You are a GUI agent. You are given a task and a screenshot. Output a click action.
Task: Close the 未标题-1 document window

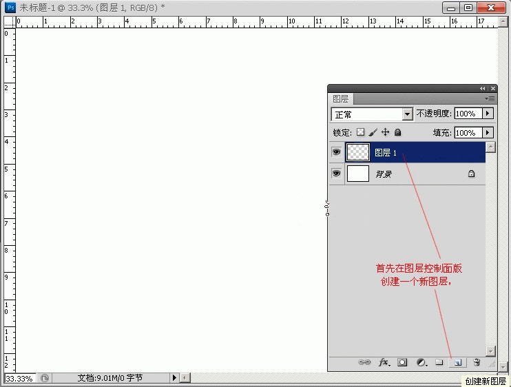pyautogui.click(x=491, y=8)
